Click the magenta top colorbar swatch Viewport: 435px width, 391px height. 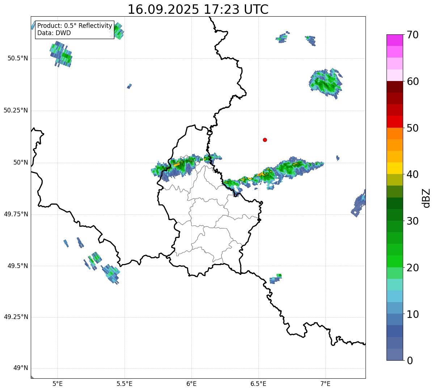395,40
